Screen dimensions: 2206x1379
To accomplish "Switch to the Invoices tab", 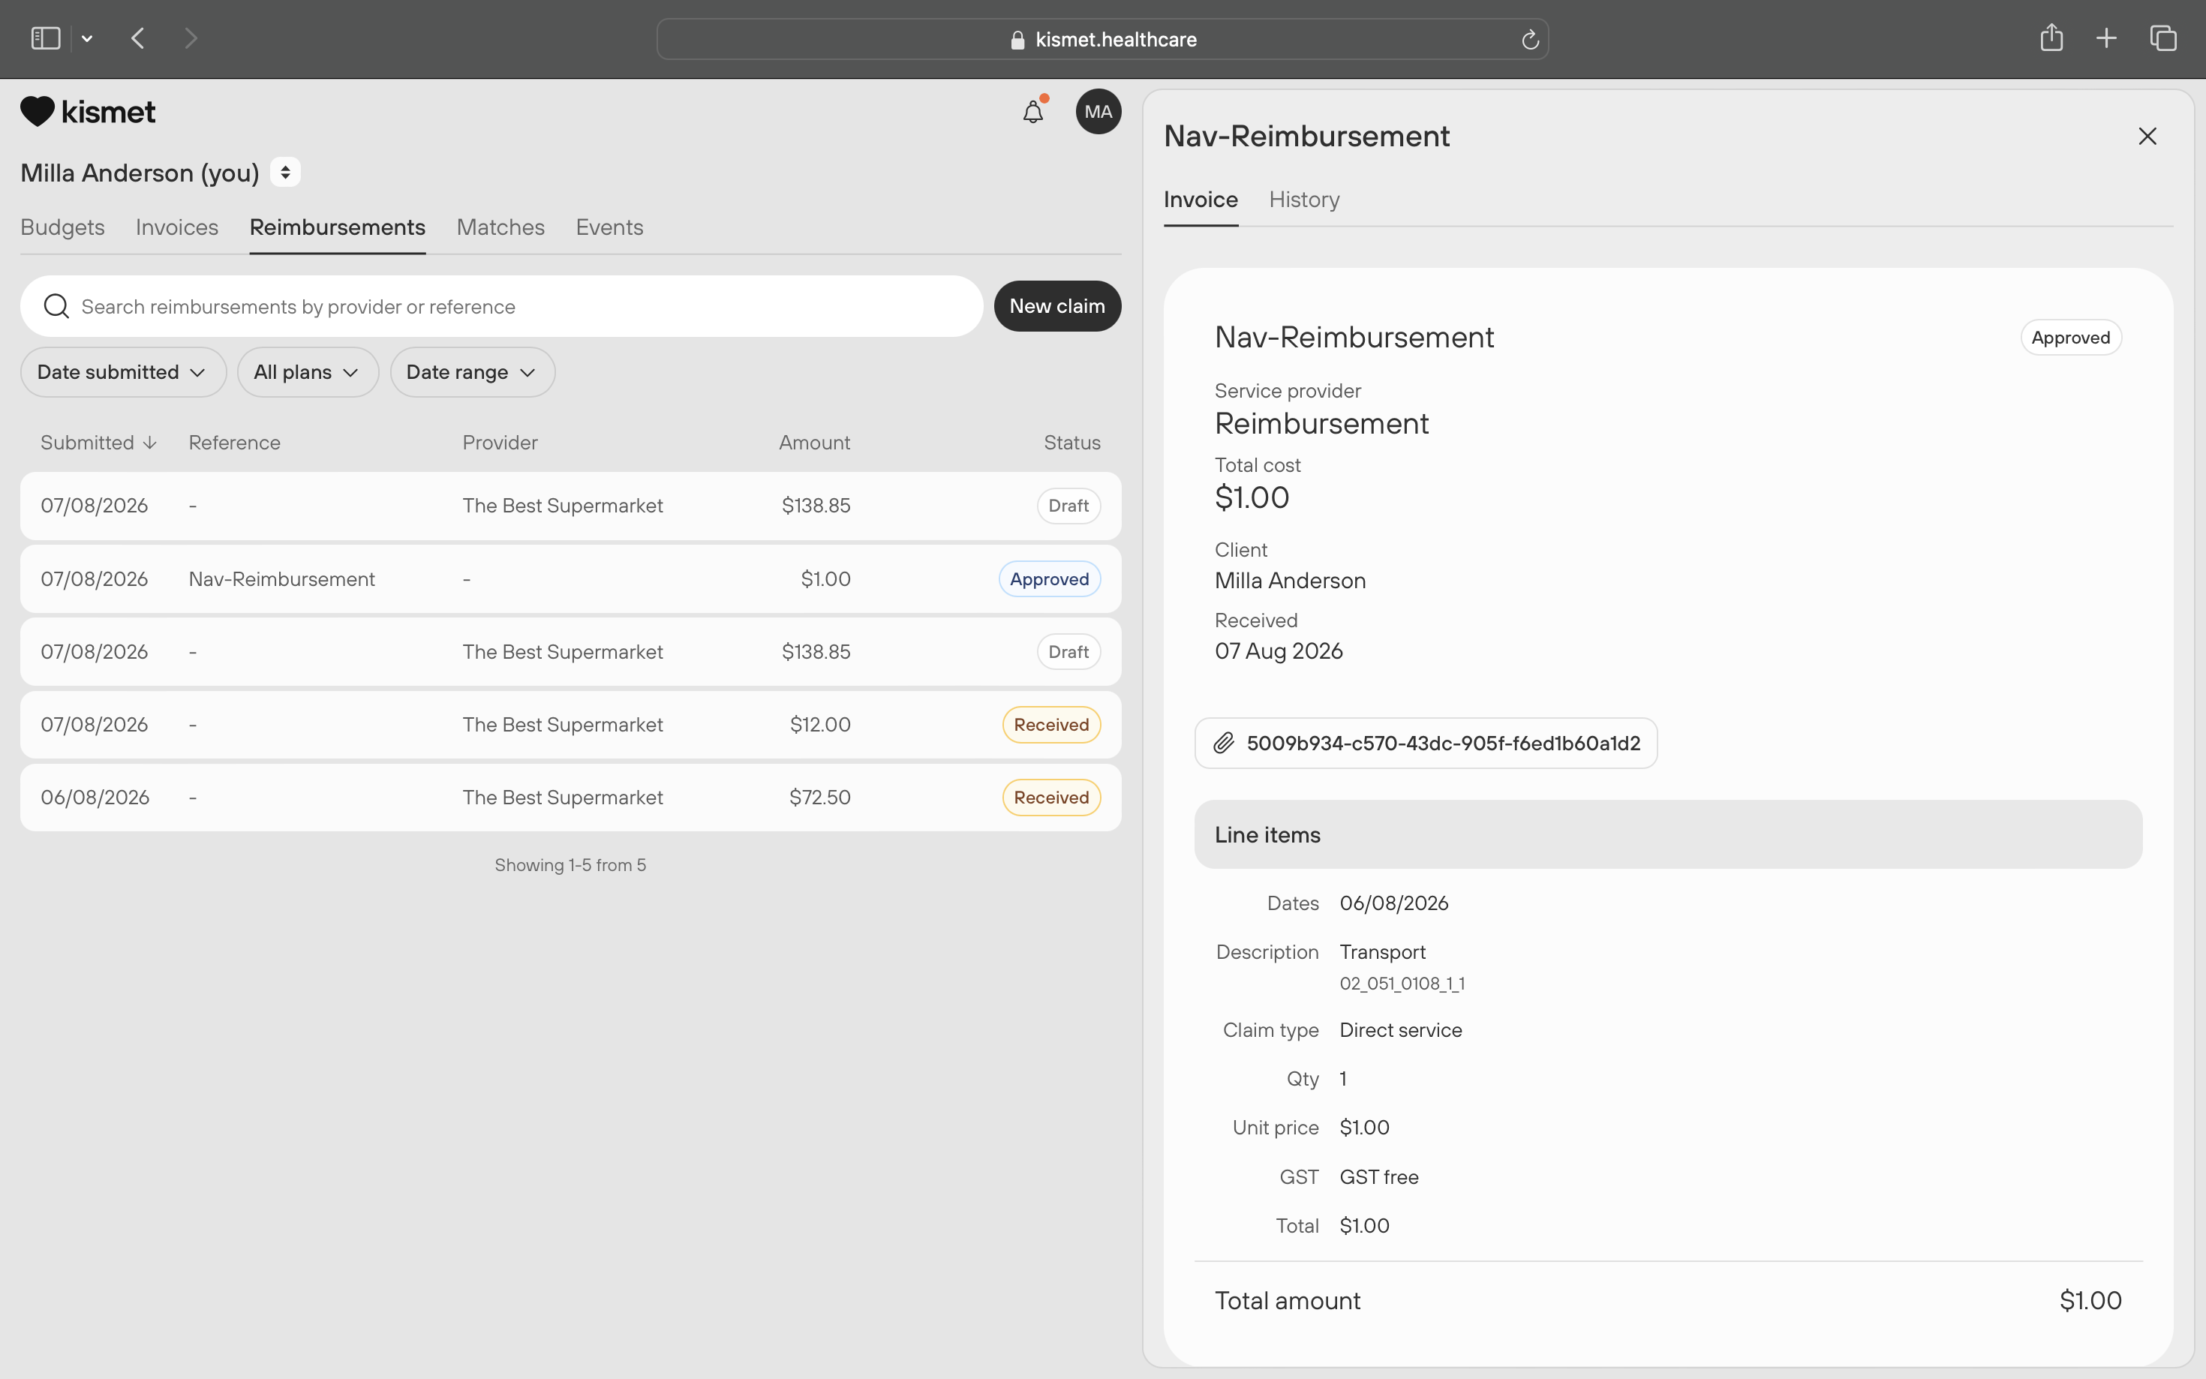I will coord(177,227).
